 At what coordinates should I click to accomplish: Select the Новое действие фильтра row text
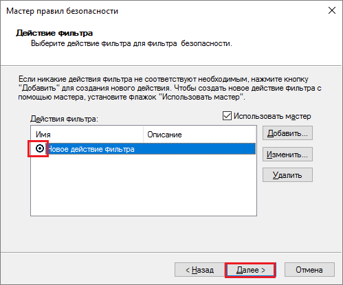(x=91, y=149)
